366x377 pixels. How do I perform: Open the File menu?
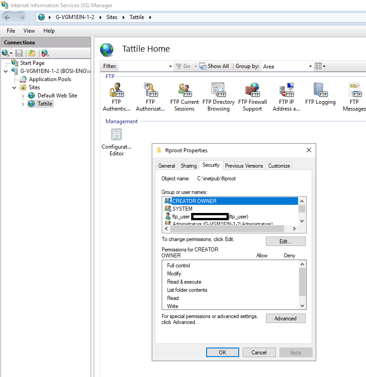point(11,31)
